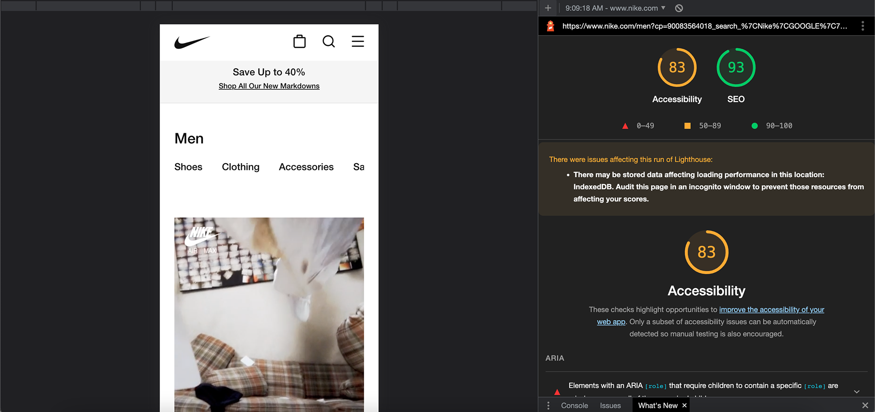Close the What's New tab
Image resolution: width=875 pixels, height=412 pixels.
coord(684,405)
